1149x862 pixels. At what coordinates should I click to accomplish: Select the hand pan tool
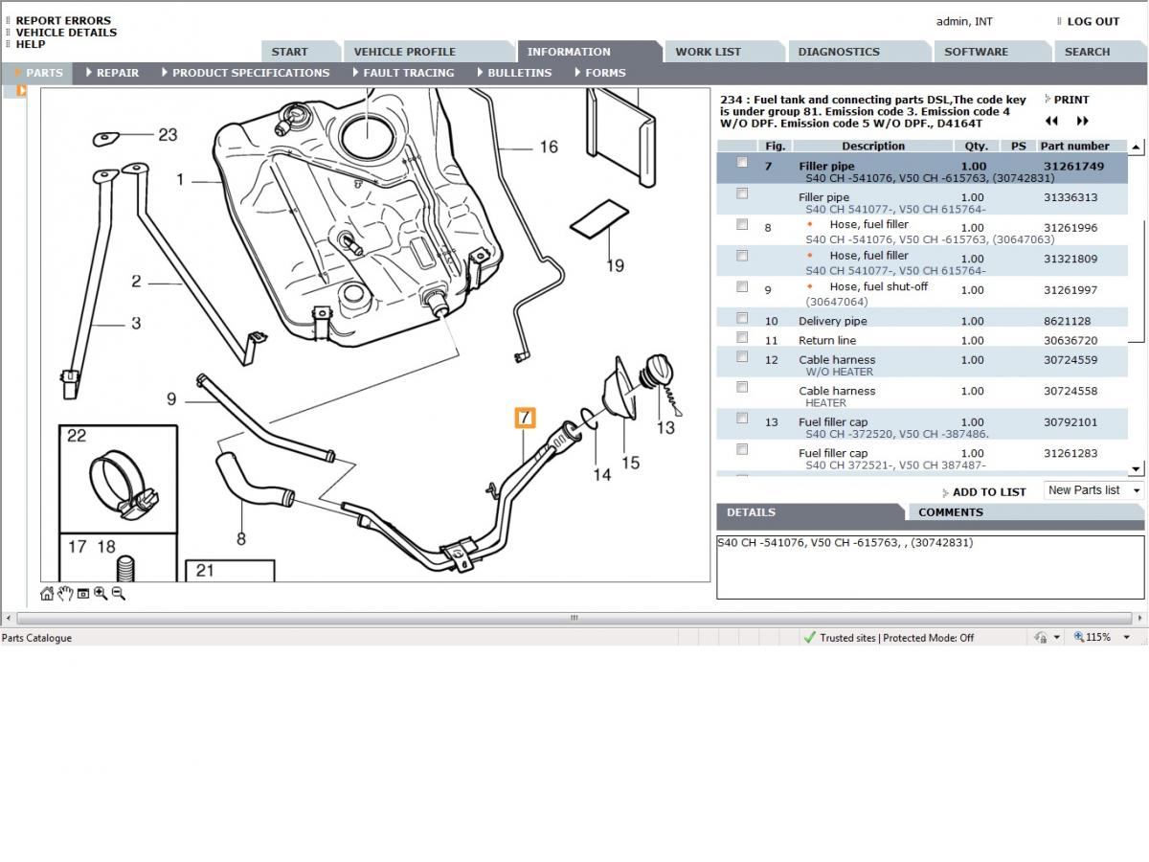(65, 594)
